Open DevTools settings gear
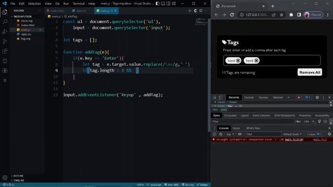 coord(317,97)
